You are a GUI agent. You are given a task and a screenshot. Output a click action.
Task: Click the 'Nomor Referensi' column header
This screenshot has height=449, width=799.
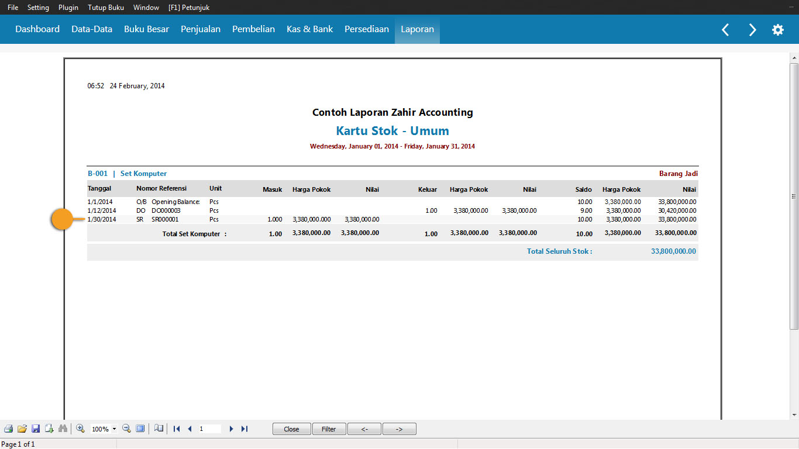coord(161,189)
